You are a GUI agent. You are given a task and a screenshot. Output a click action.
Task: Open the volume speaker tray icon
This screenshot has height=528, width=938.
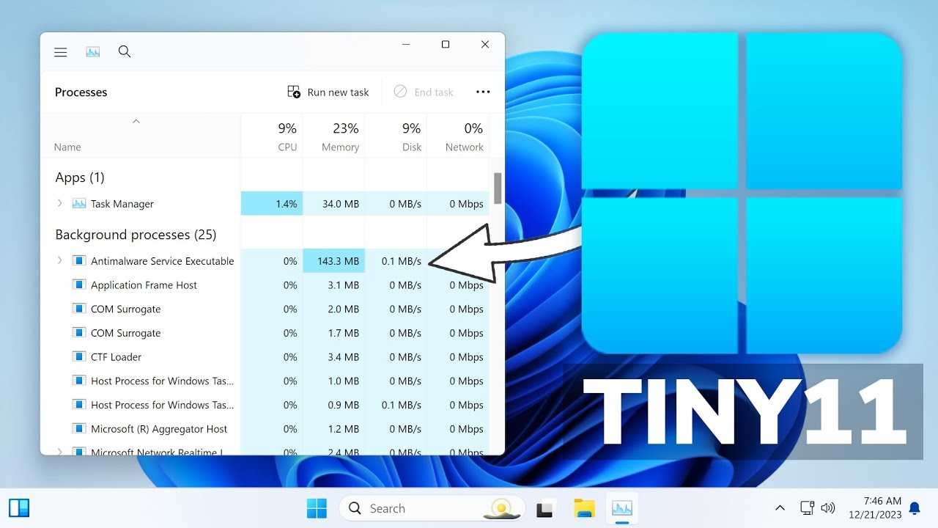pyautogui.click(x=828, y=507)
